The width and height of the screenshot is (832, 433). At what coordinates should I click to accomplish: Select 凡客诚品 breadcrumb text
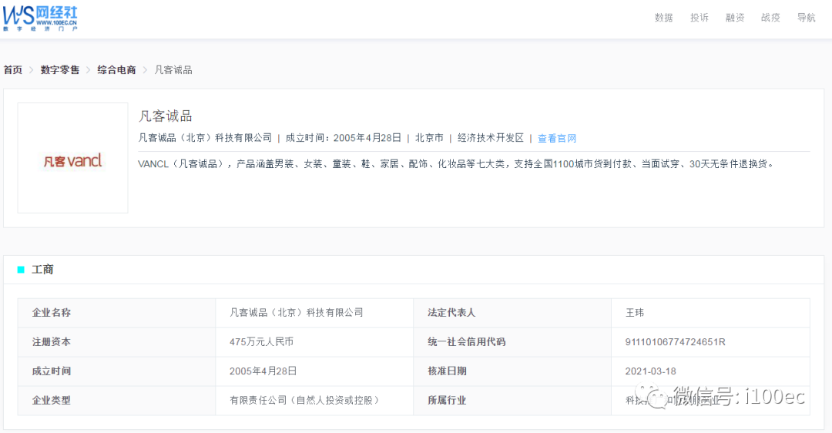coord(173,70)
